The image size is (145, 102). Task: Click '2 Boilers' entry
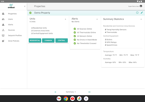(108, 40)
